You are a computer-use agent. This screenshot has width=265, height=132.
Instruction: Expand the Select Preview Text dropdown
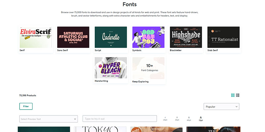click(x=48, y=119)
